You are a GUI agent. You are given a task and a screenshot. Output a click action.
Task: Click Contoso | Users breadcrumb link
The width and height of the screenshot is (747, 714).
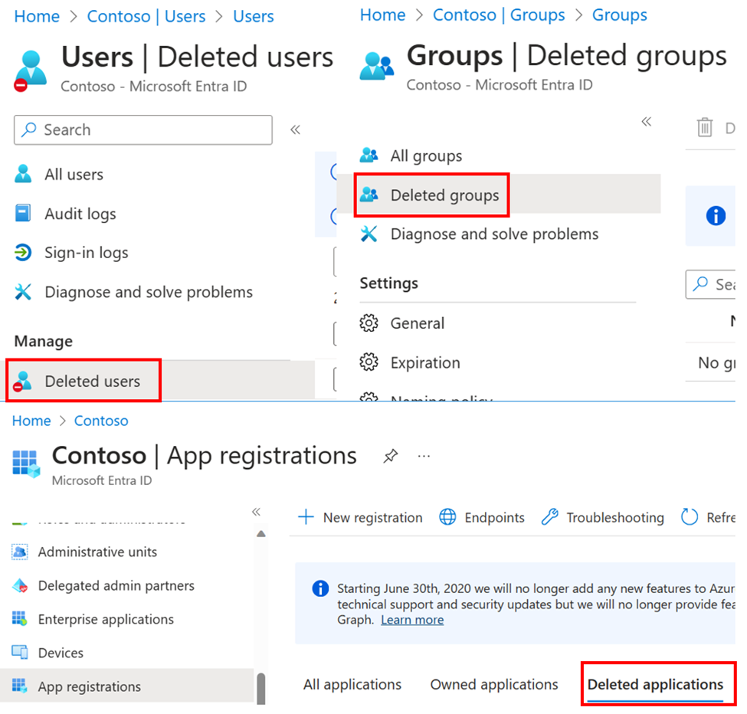pyautogui.click(x=146, y=16)
